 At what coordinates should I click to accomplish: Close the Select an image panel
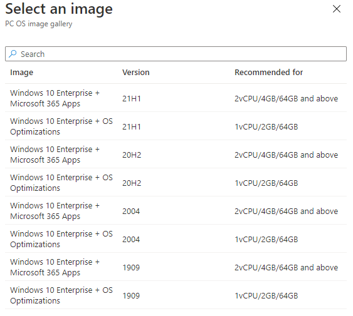pyautogui.click(x=336, y=9)
